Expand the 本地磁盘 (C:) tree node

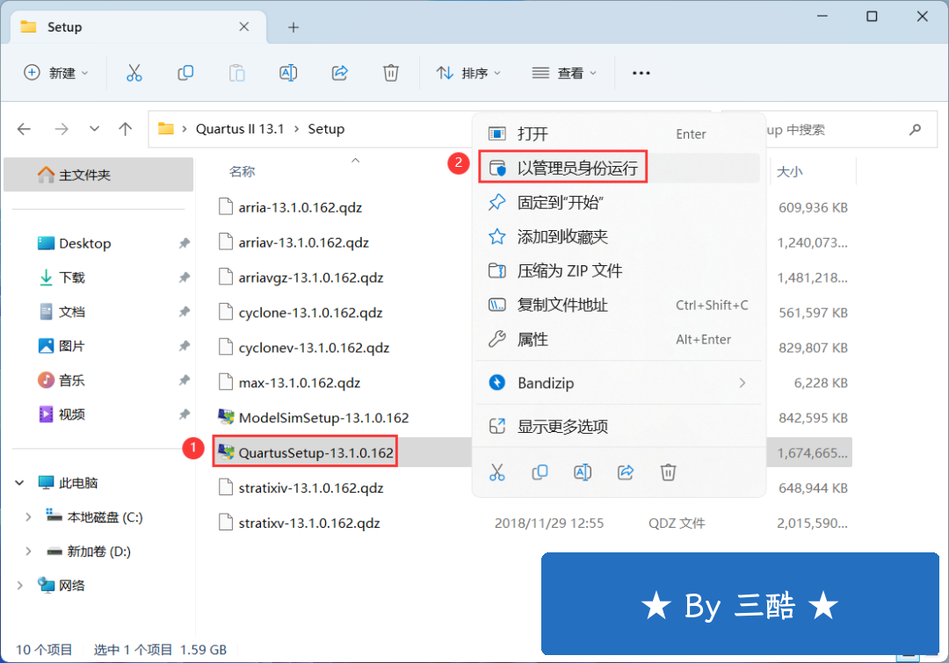click(x=28, y=517)
